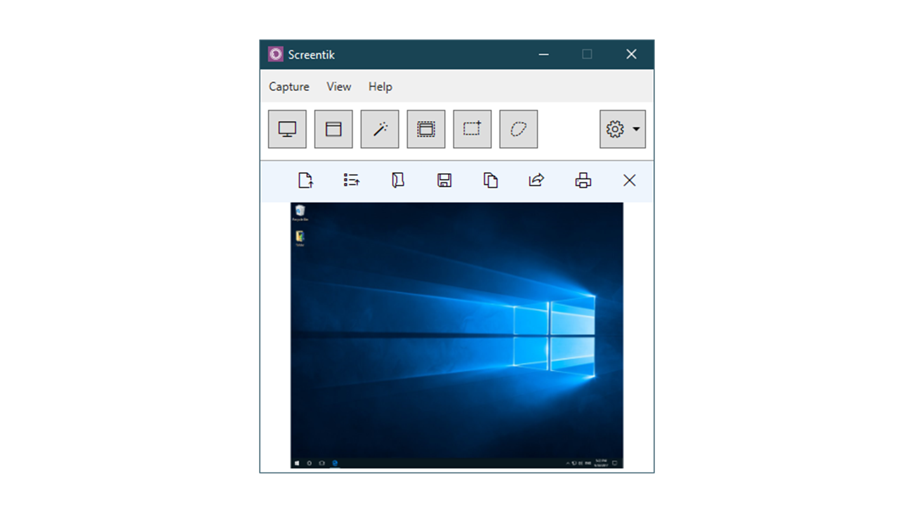Select freehand lasso capture tool

519,129
